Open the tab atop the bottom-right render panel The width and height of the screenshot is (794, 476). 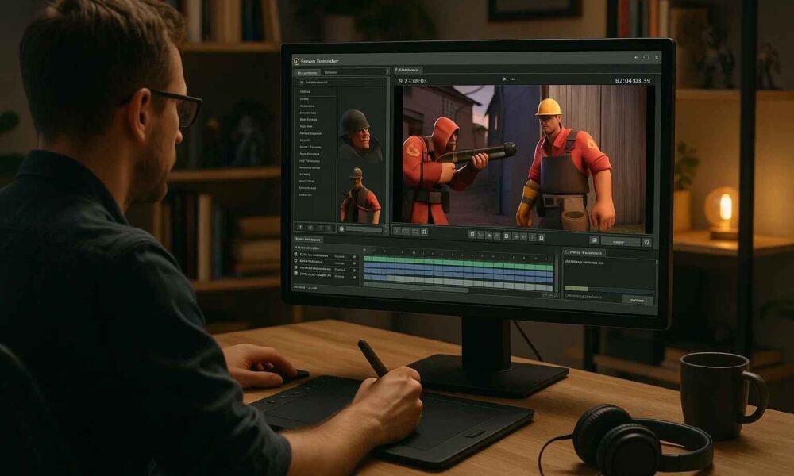[x=584, y=252]
